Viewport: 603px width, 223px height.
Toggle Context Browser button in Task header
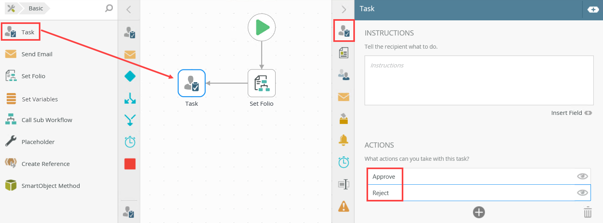(x=593, y=10)
